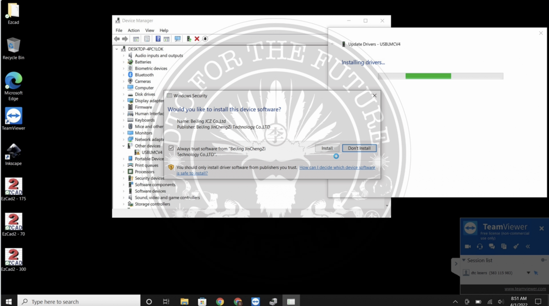This screenshot has height=306, width=549.
Task: Open the TeamViewer chat icon
Action: [x=492, y=246]
